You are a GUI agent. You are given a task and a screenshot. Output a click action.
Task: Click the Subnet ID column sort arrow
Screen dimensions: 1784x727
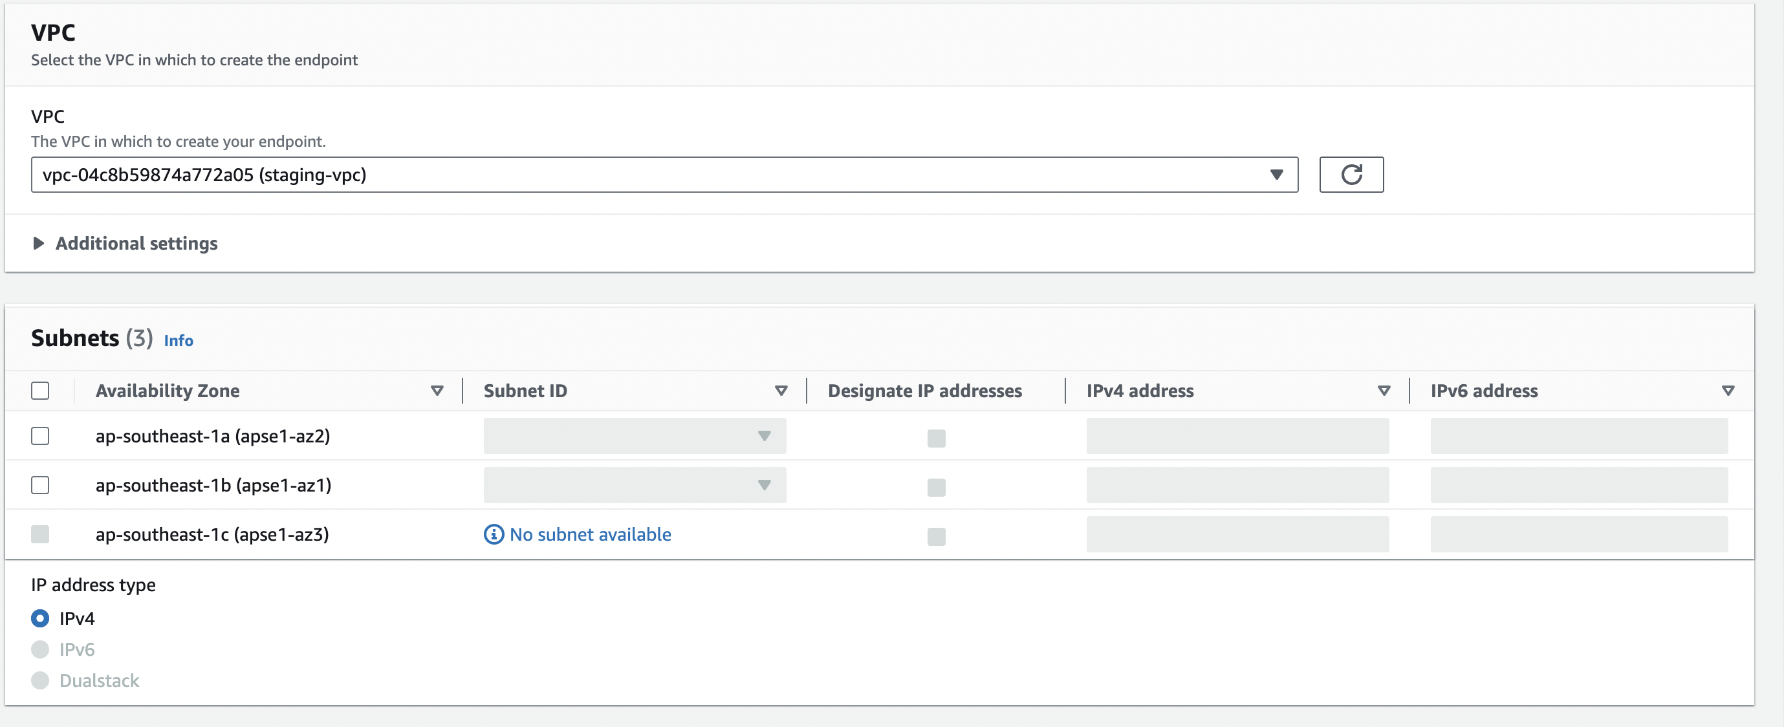pos(781,391)
